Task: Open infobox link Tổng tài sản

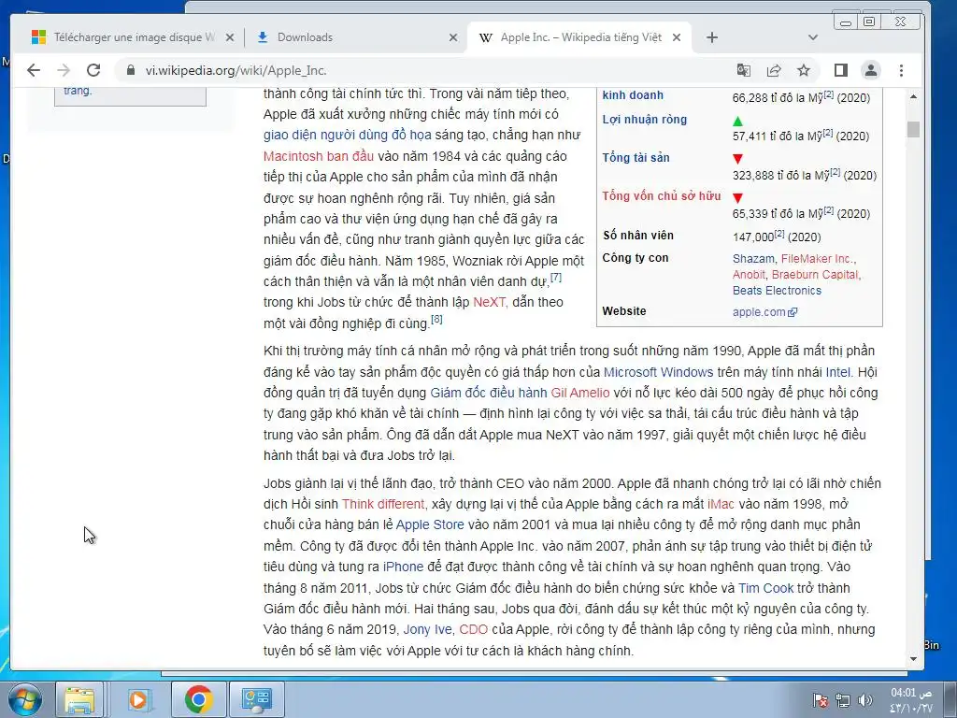Action: (636, 157)
